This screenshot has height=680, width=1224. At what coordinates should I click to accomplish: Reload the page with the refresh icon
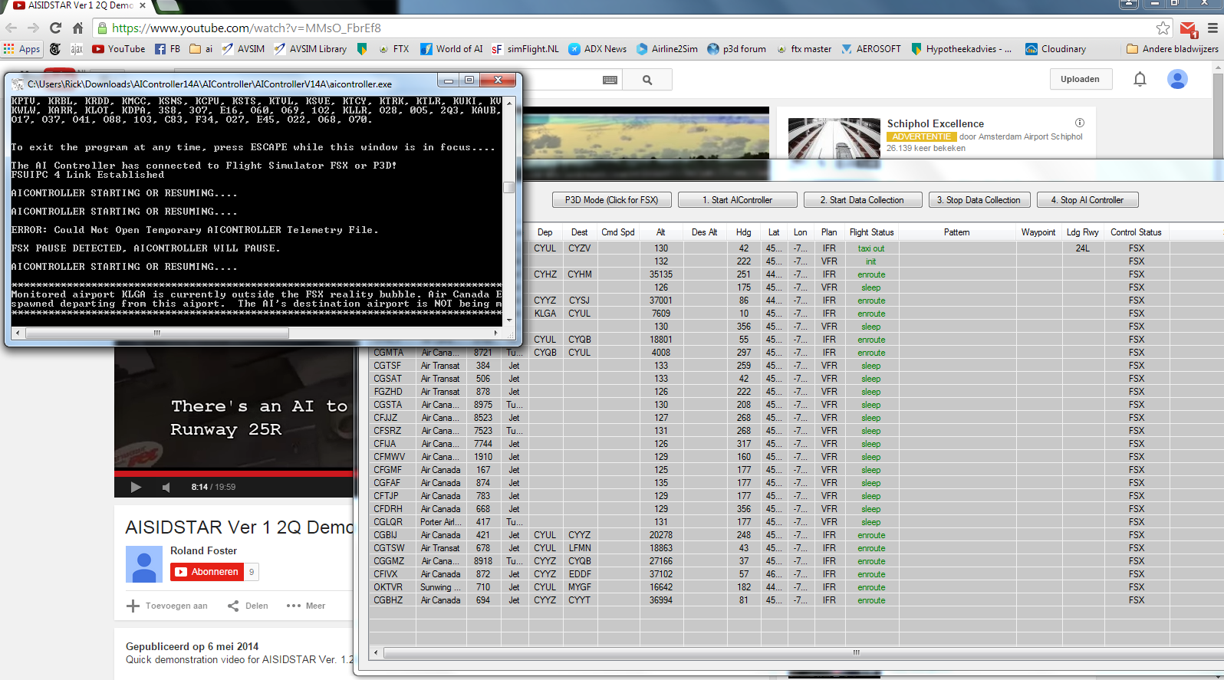tap(55, 28)
